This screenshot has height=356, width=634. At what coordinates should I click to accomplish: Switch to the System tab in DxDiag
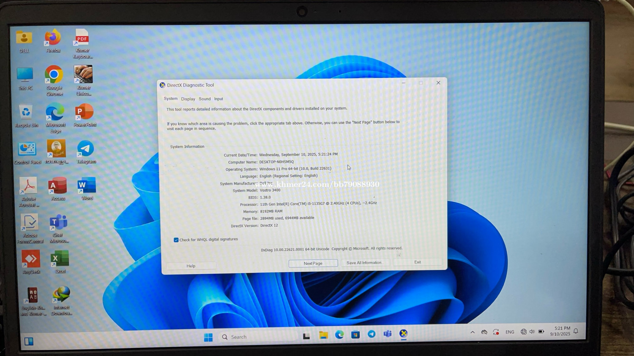[171, 99]
